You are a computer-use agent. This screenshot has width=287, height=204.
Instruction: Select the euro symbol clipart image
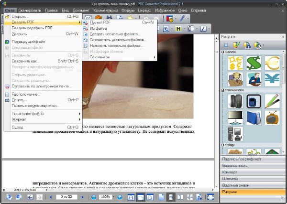(272, 62)
